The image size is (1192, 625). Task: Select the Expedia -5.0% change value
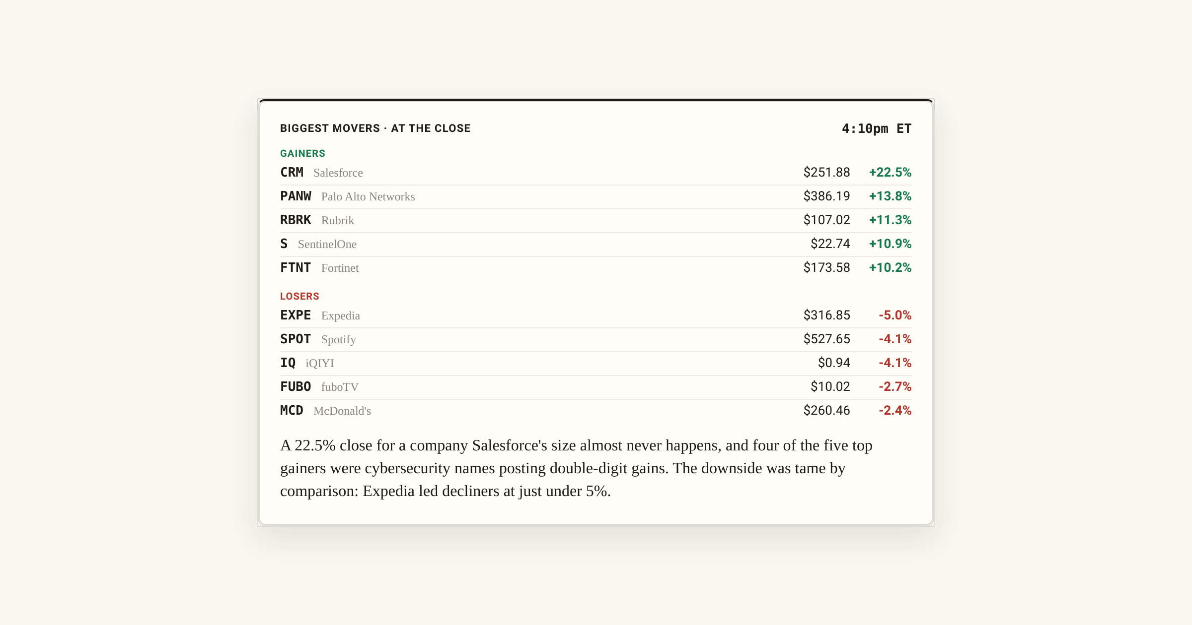tap(895, 315)
